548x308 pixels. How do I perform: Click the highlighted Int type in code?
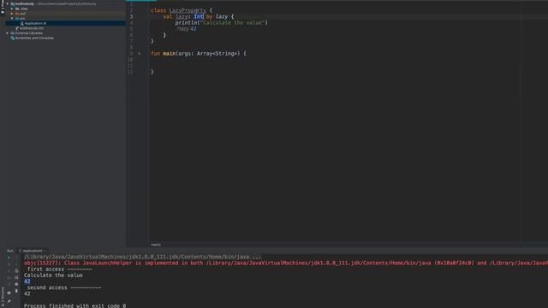(x=199, y=16)
